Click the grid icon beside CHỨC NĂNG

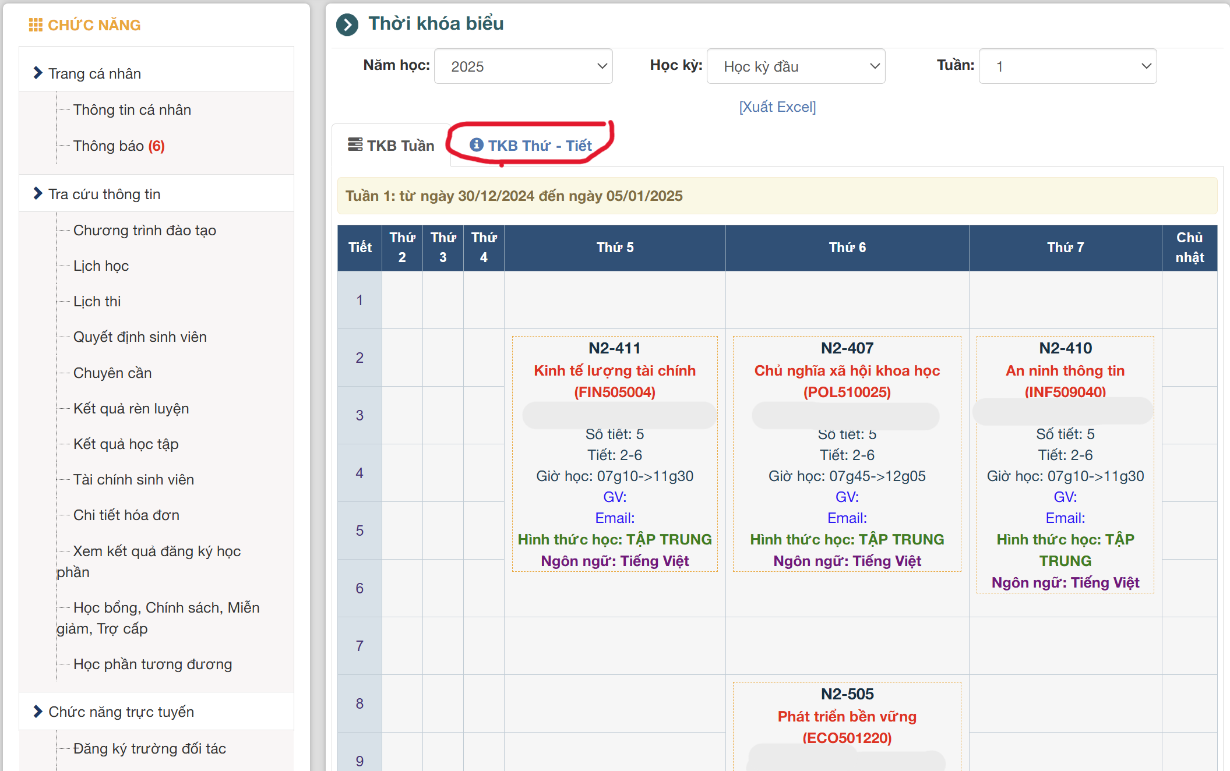point(36,25)
